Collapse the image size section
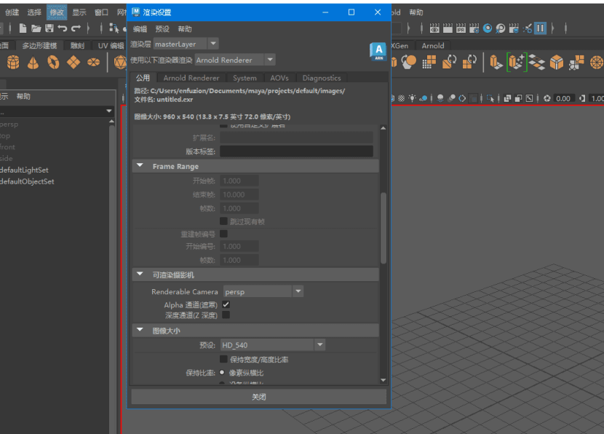604x434 pixels. pos(140,330)
